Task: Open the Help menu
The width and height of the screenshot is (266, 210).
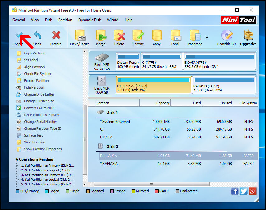Action: [128, 20]
